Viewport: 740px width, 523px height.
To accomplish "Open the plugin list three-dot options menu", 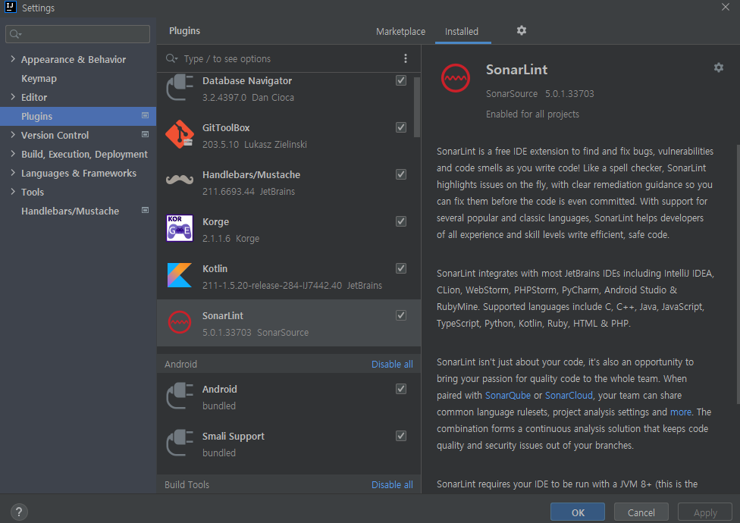I will click(x=406, y=58).
